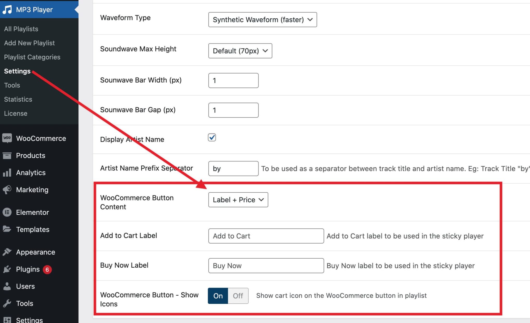
Task: Click the Analytics bar chart icon
Action: point(7,172)
